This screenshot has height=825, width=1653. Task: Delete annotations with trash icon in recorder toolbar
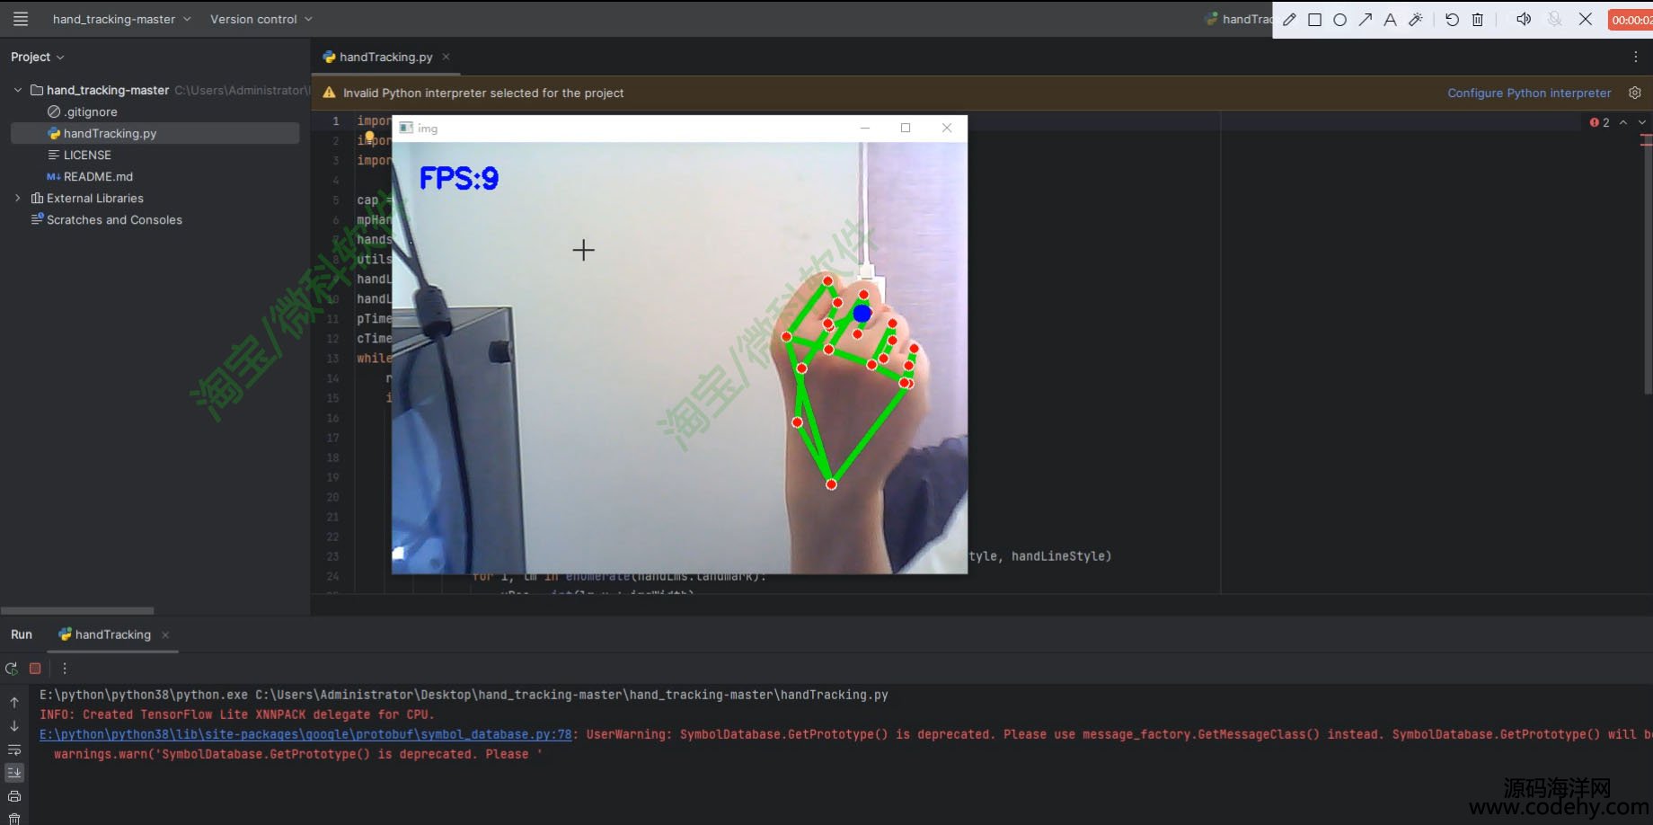pos(1478,20)
